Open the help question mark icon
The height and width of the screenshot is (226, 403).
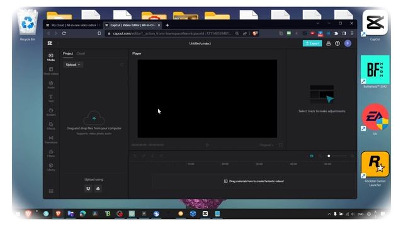338,43
